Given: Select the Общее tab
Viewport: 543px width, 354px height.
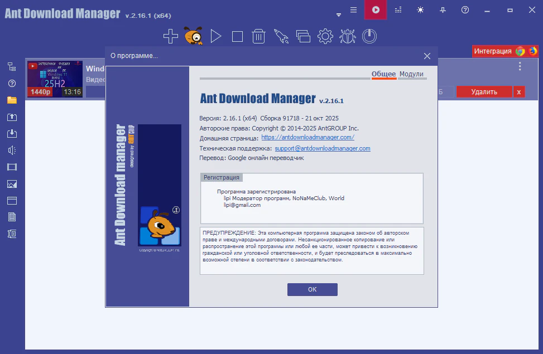Looking at the screenshot, I should [383, 74].
